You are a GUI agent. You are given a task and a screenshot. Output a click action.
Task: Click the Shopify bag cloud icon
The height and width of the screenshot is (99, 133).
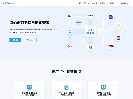tap(90, 47)
